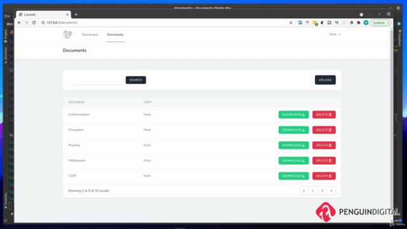Delete the Middleware document
Viewport: 407px width, 229px height.
coord(324,160)
